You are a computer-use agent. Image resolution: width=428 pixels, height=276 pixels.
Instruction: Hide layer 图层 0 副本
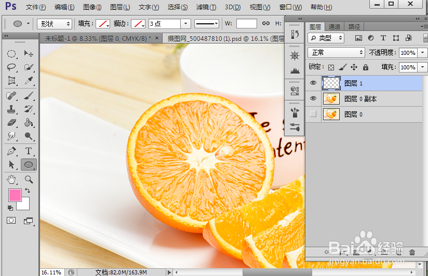[313, 98]
